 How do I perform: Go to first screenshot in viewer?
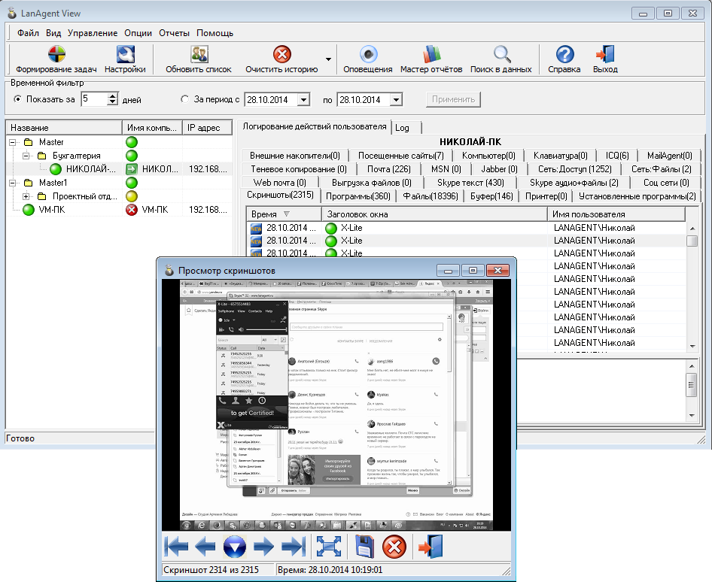(x=176, y=546)
